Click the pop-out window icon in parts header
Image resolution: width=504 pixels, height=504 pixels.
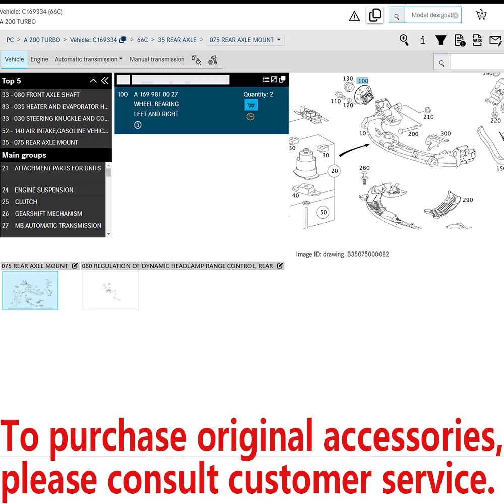pyautogui.click(x=282, y=80)
